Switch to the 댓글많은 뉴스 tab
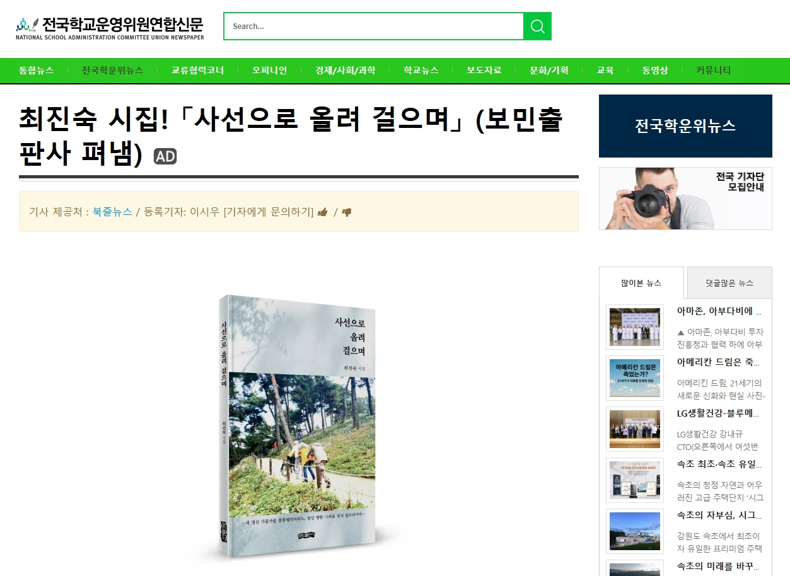 (729, 283)
